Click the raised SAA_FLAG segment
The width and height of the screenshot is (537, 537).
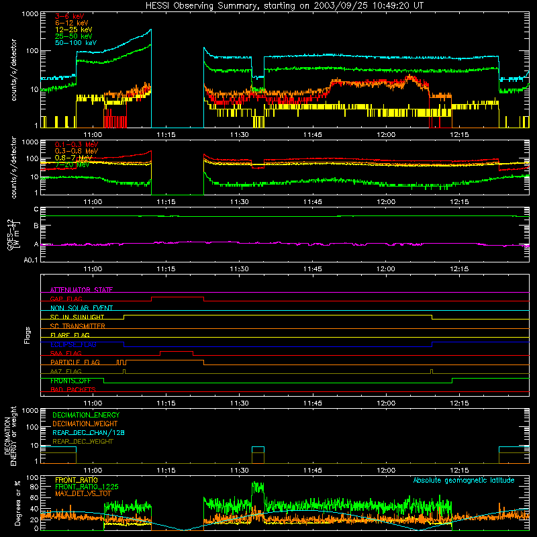point(177,351)
